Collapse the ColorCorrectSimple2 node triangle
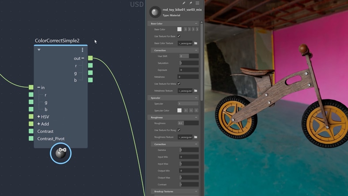This screenshot has width=348, height=196. (39, 50)
